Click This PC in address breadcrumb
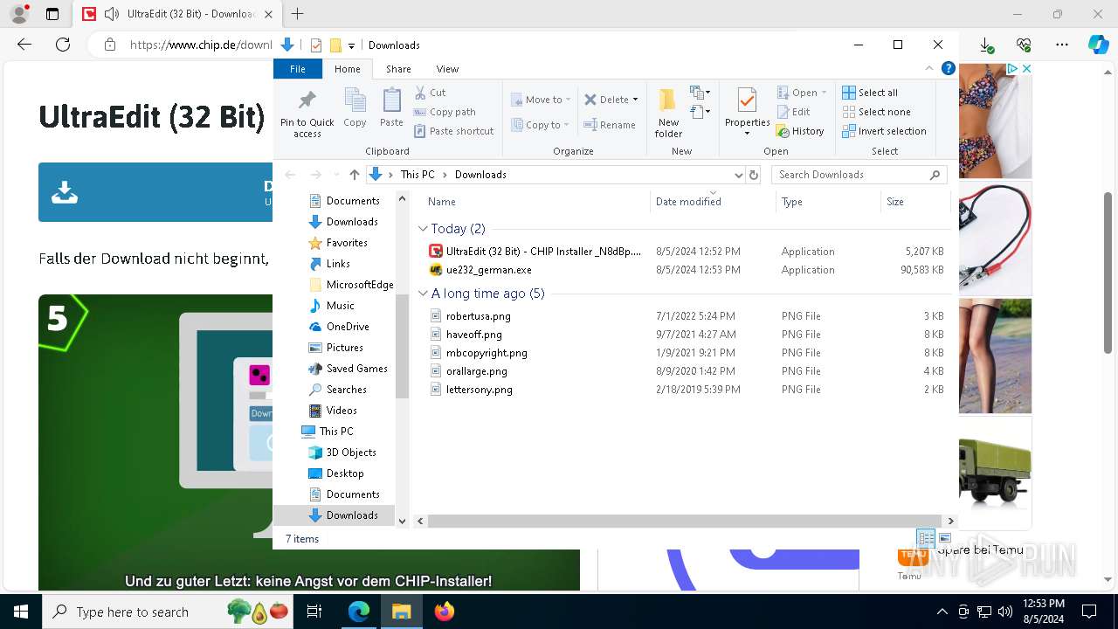 [x=417, y=175]
